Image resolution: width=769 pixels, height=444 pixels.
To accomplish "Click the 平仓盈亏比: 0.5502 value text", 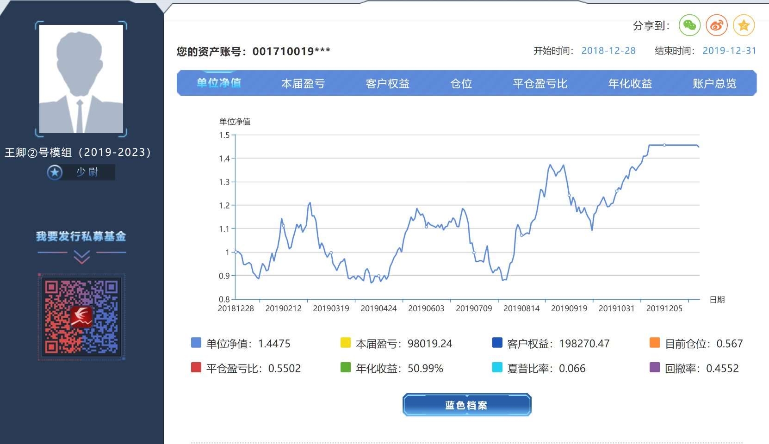I will coord(254,369).
